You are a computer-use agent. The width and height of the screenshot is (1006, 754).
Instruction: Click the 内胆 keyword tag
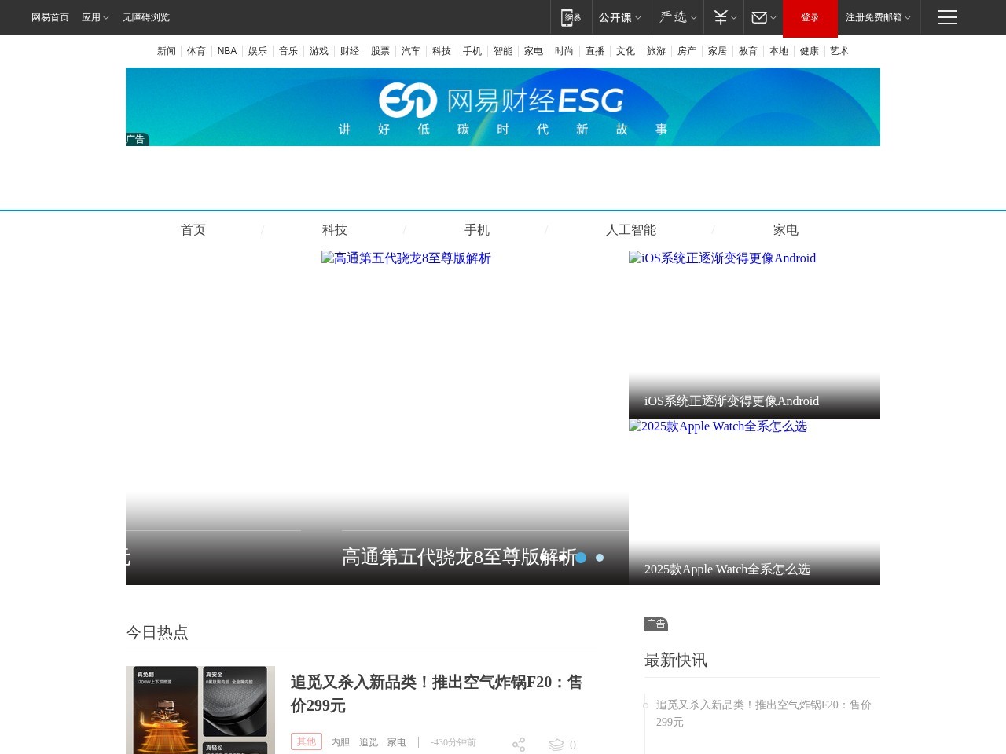(340, 742)
